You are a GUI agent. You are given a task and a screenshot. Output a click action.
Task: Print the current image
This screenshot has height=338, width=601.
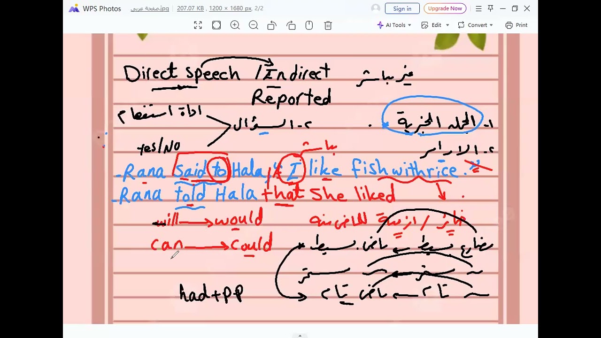[x=516, y=25]
